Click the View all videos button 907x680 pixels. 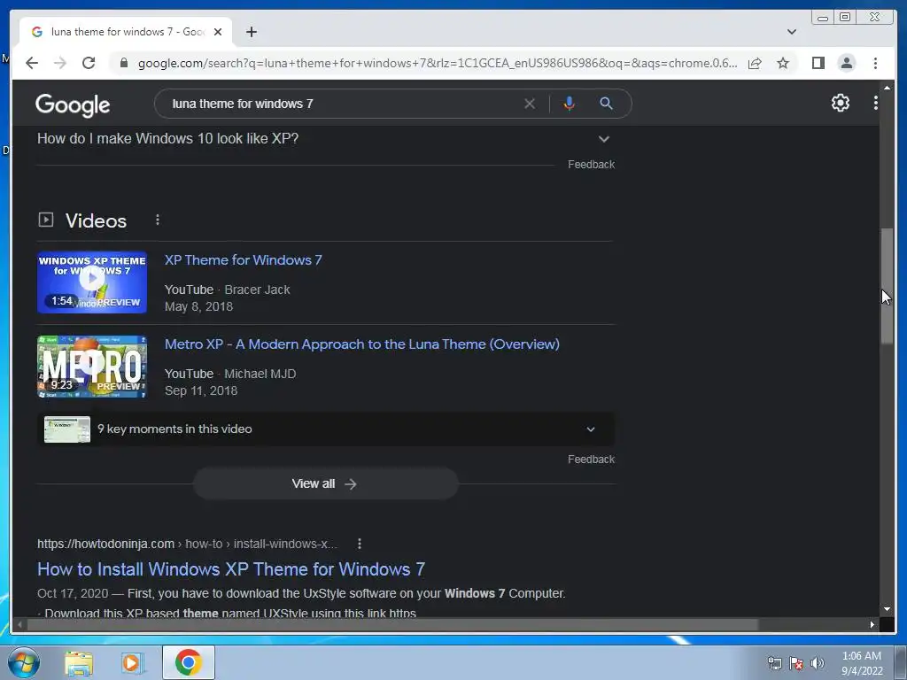326,484
